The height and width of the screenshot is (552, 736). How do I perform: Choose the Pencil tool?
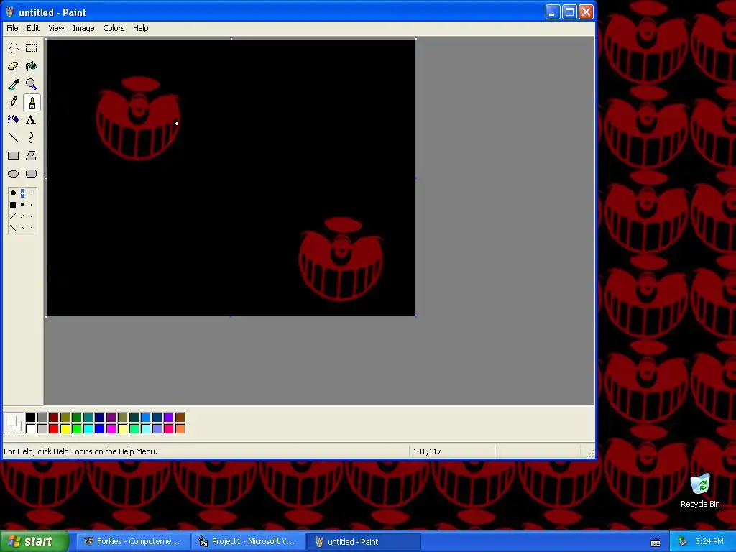point(13,102)
